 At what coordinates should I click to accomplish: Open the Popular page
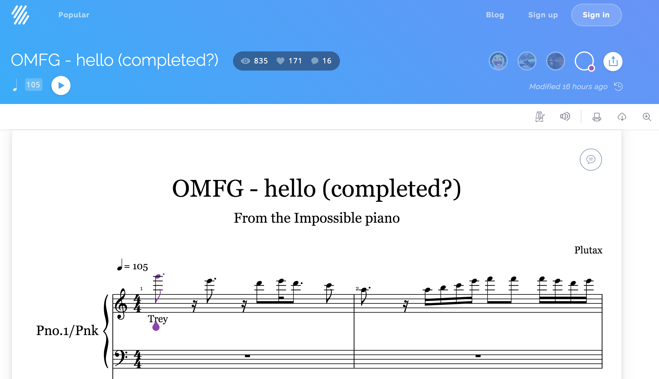(x=74, y=15)
